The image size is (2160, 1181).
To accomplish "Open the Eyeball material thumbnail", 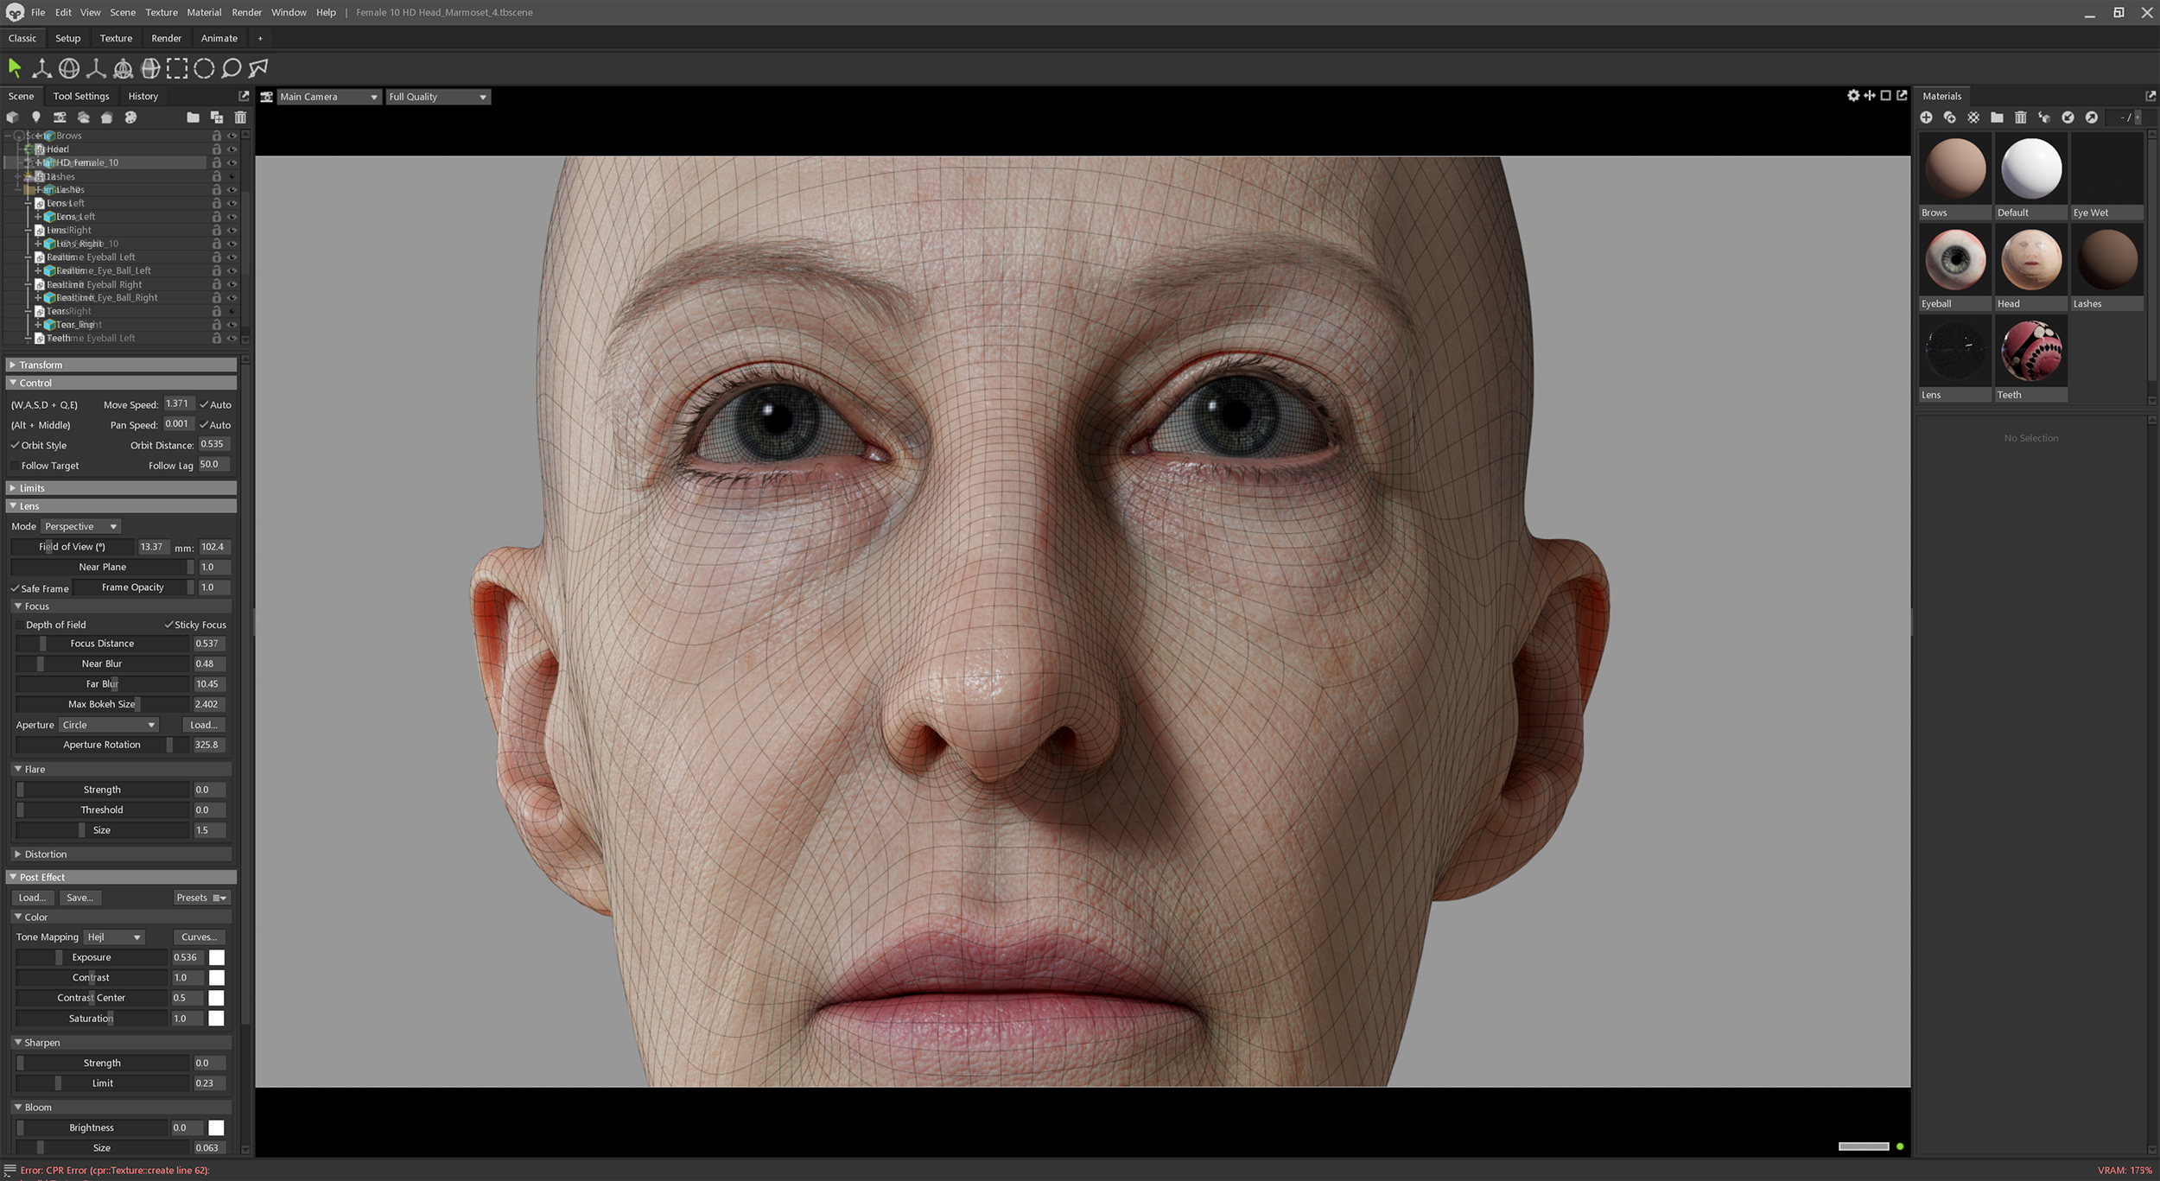I will [x=1954, y=259].
